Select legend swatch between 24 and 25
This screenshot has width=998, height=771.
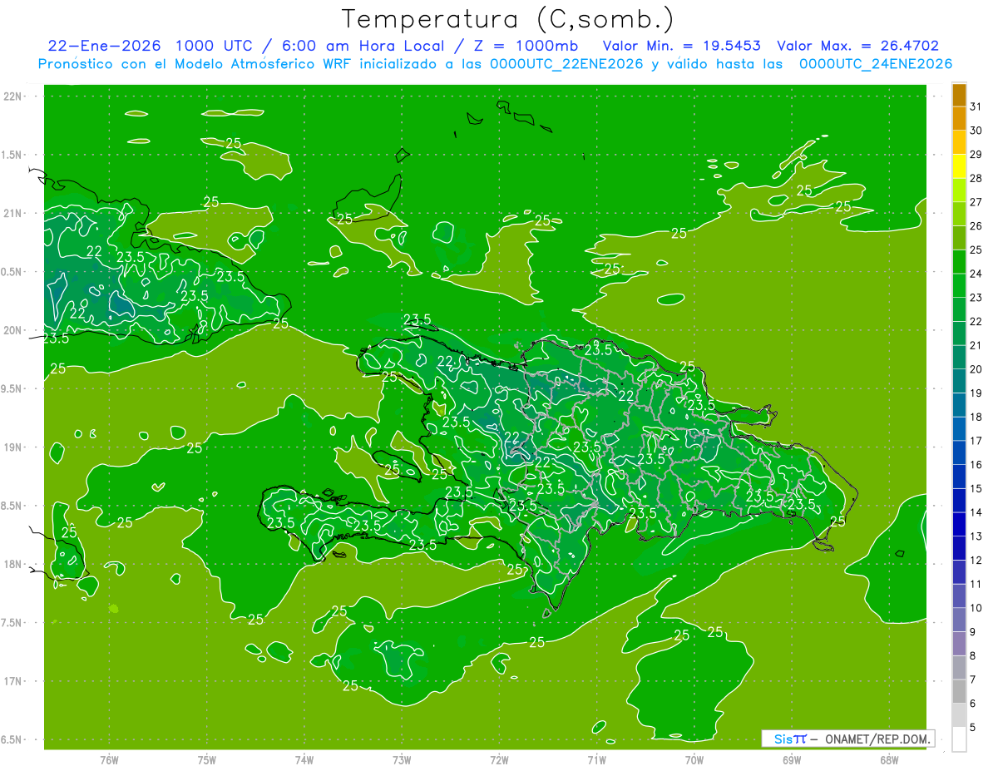click(x=959, y=262)
